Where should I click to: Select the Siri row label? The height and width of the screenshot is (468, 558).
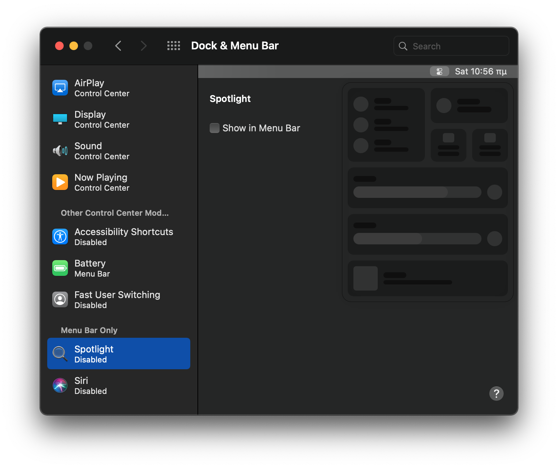click(81, 381)
